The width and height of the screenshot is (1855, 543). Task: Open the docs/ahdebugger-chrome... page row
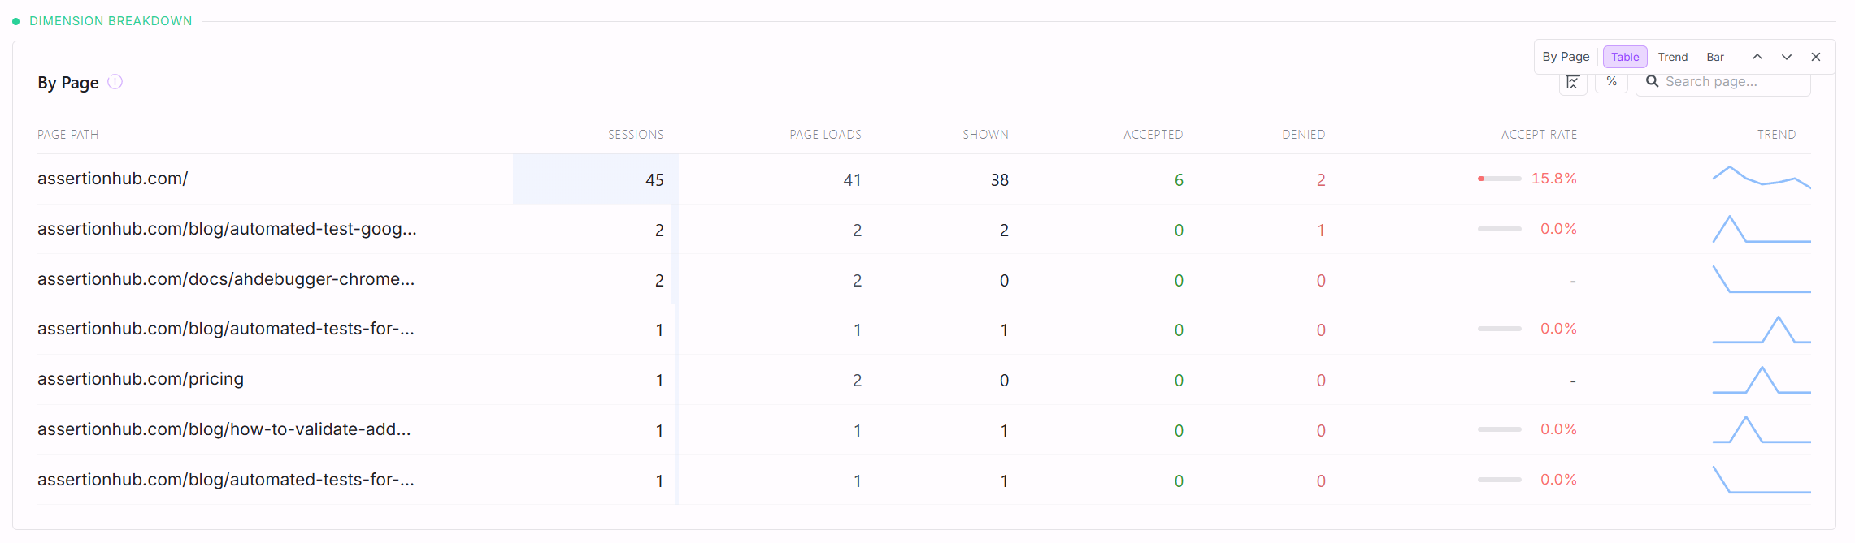924,280
